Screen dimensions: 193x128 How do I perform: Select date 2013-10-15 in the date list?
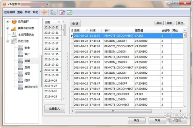pos(52,54)
